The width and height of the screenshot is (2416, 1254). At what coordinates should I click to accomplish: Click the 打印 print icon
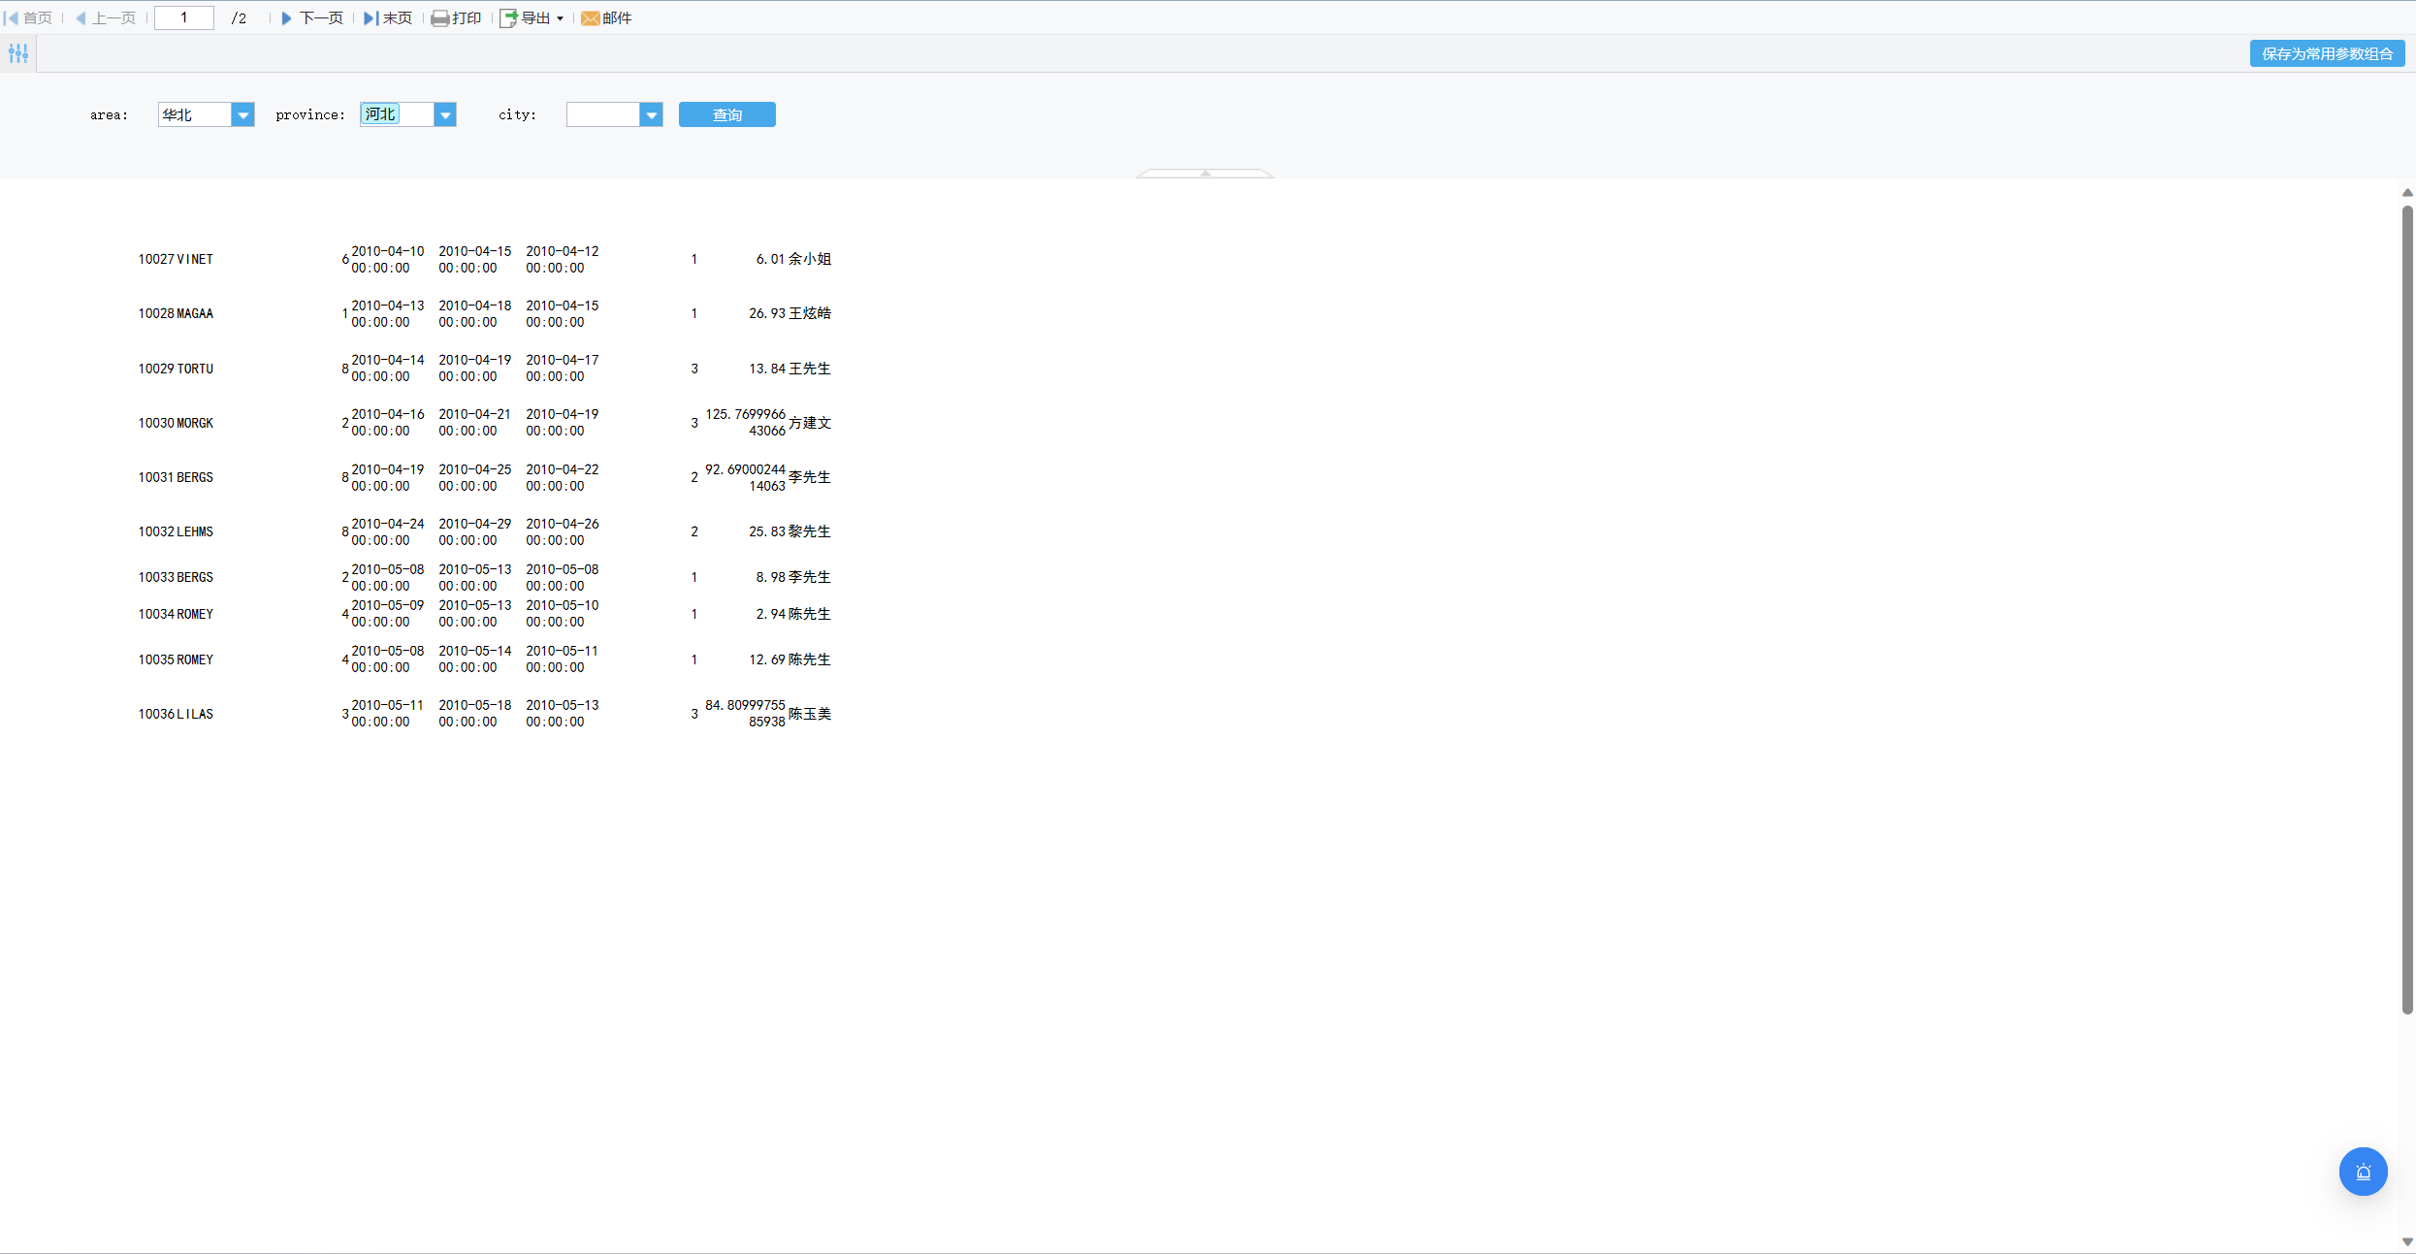click(439, 18)
